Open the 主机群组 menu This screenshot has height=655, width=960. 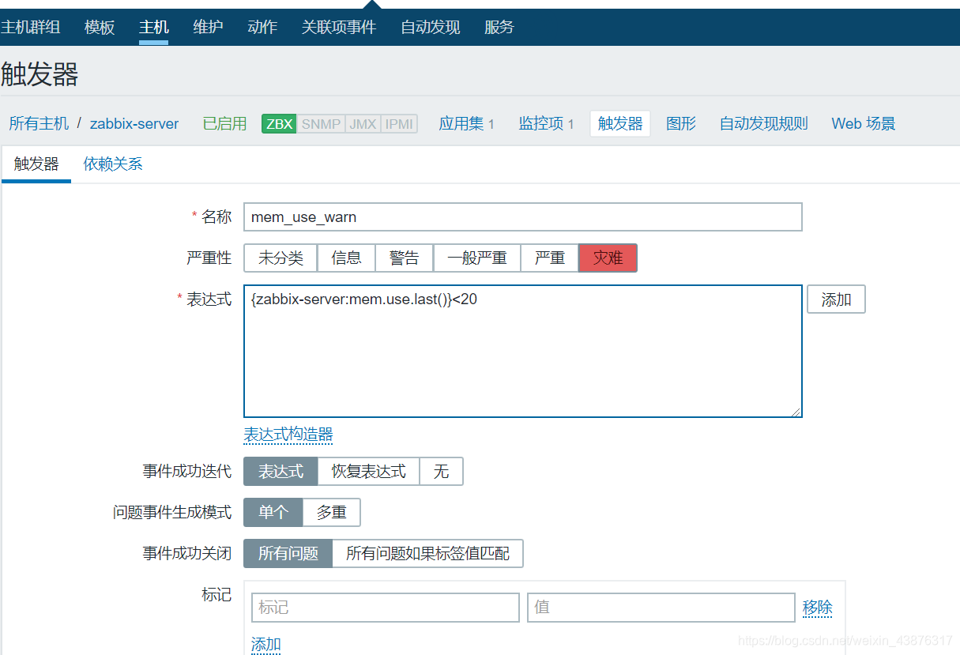[x=30, y=27]
